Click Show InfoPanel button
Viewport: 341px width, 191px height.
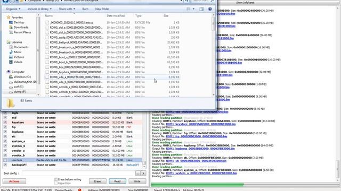click(245, 3)
